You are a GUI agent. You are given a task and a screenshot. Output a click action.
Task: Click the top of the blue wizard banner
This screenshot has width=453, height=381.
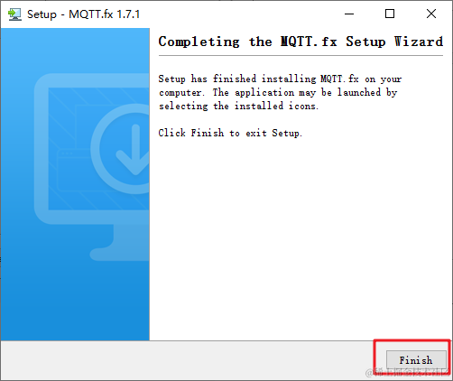click(75, 48)
